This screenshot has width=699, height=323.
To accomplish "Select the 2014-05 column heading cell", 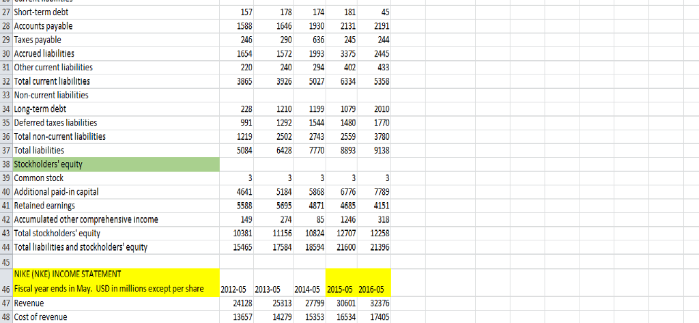I will [309, 282].
